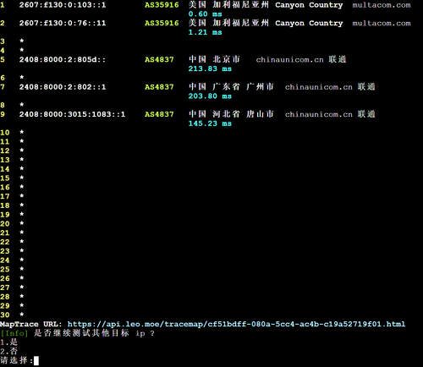Click AS4837 on hop 9 row
Viewport: 423px width, 367px height.
tap(159, 114)
